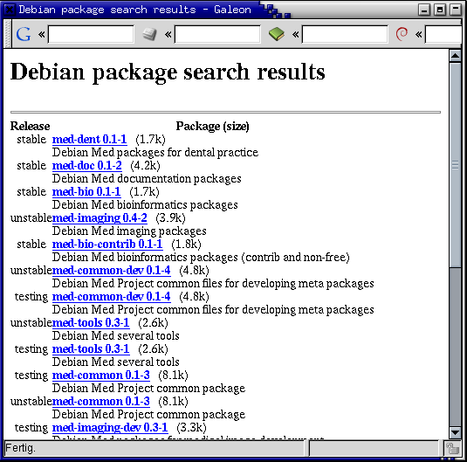This screenshot has height=462, width=467.
Task: Click the empty progress area in status bar
Action: [374, 448]
